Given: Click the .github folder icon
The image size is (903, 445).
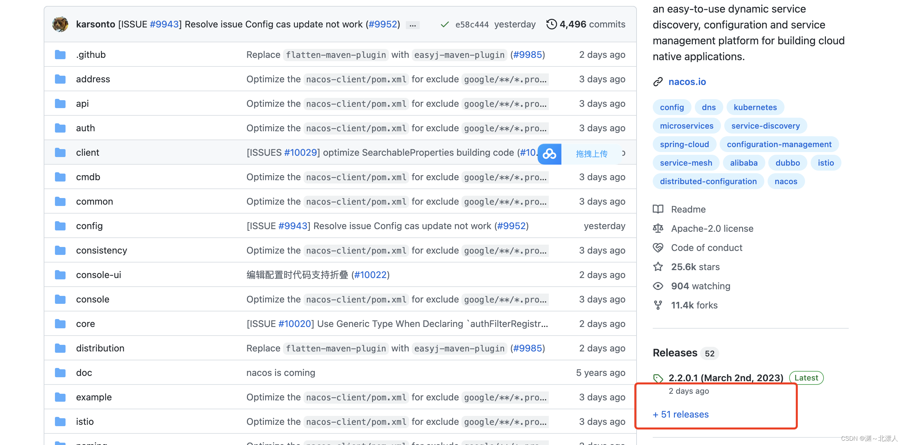Looking at the screenshot, I should [x=60, y=55].
